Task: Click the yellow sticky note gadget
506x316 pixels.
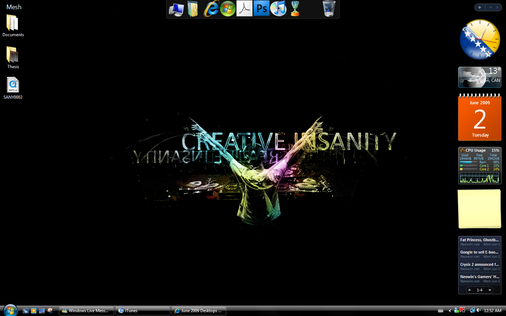Action: (x=479, y=209)
